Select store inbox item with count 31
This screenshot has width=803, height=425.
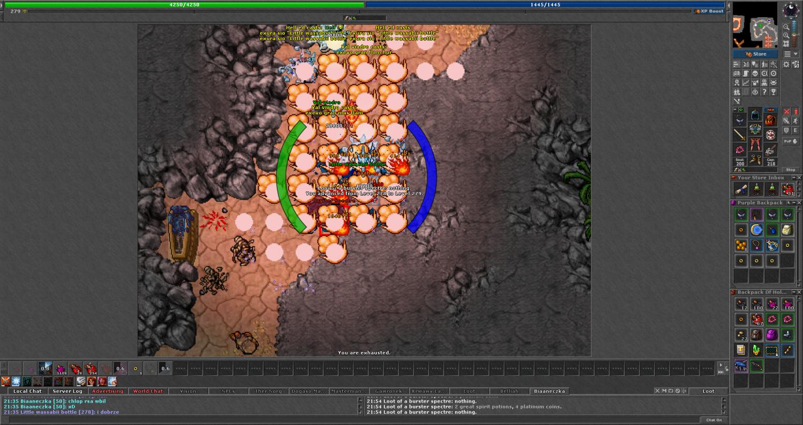point(787,189)
